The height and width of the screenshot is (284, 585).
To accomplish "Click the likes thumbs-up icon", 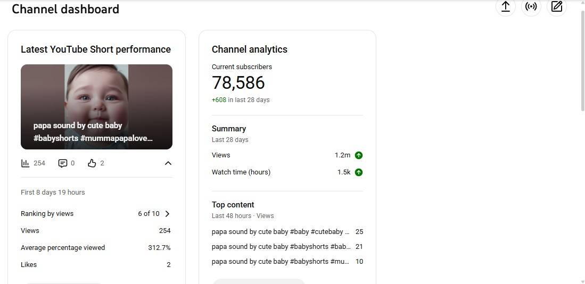I will (x=92, y=163).
